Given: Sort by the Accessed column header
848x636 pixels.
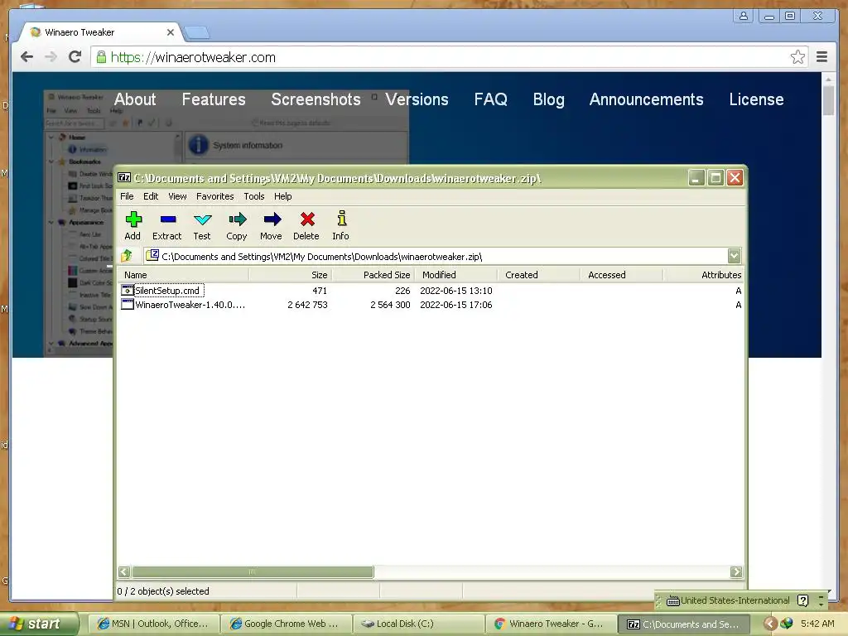Looking at the screenshot, I should (621, 275).
